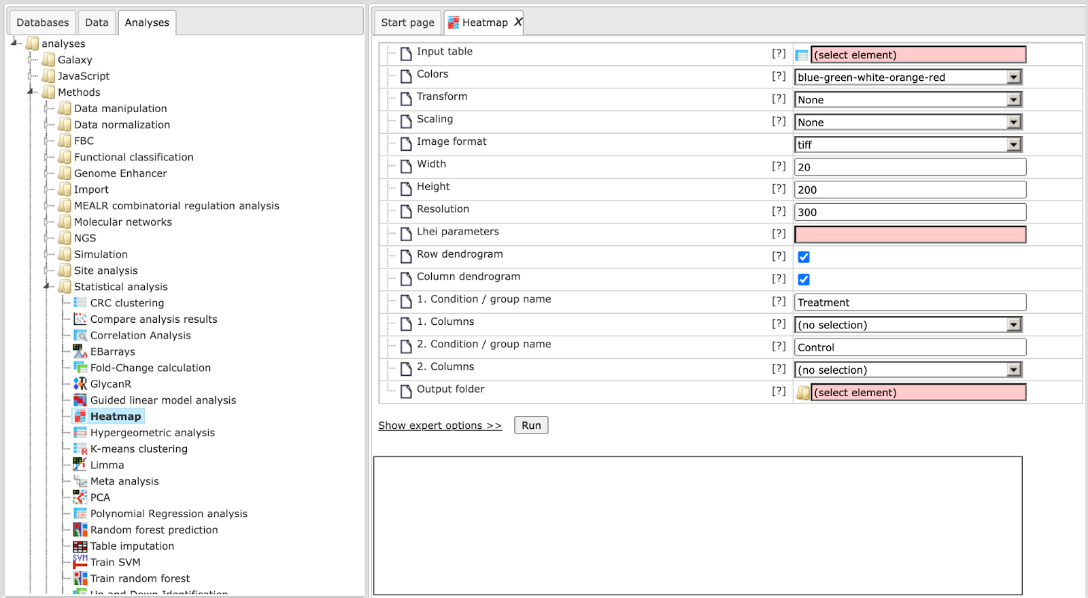Click the K-means clustering icon

click(x=80, y=448)
